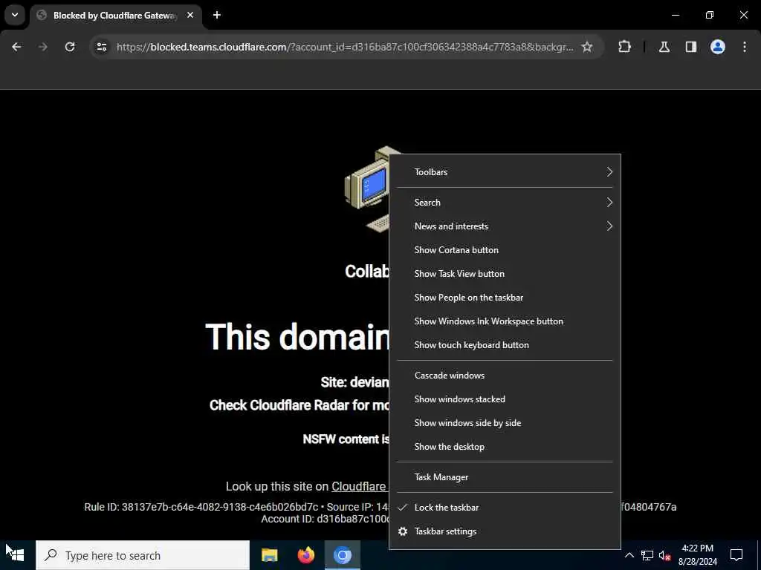Open the browser side panel icon
Image resolution: width=761 pixels, height=570 pixels.
690,47
